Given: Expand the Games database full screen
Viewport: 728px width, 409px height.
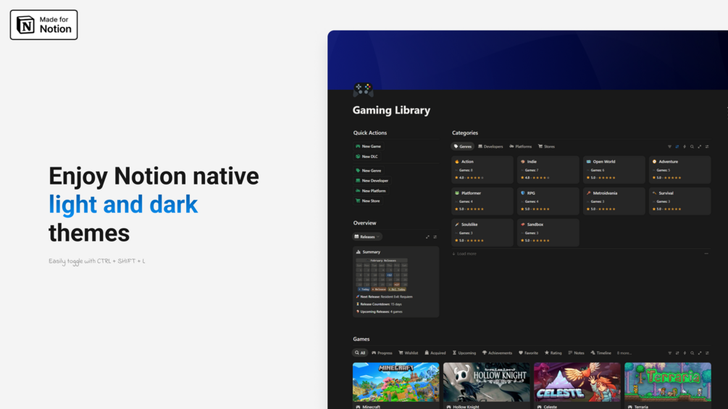Looking at the screenshot, I should 700,353.
